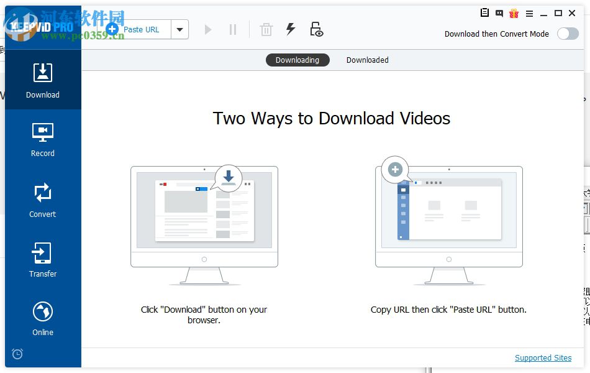Open the Transfer tool
Viewport: 590px width, 373px height.
coord(42,259)
